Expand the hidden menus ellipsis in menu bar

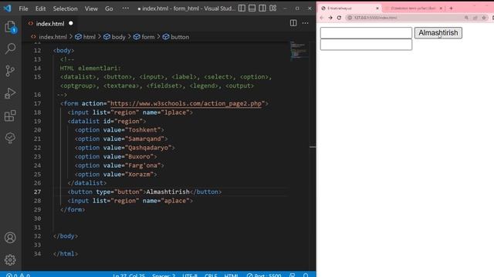pyautogui.click(x=125, y=8)
